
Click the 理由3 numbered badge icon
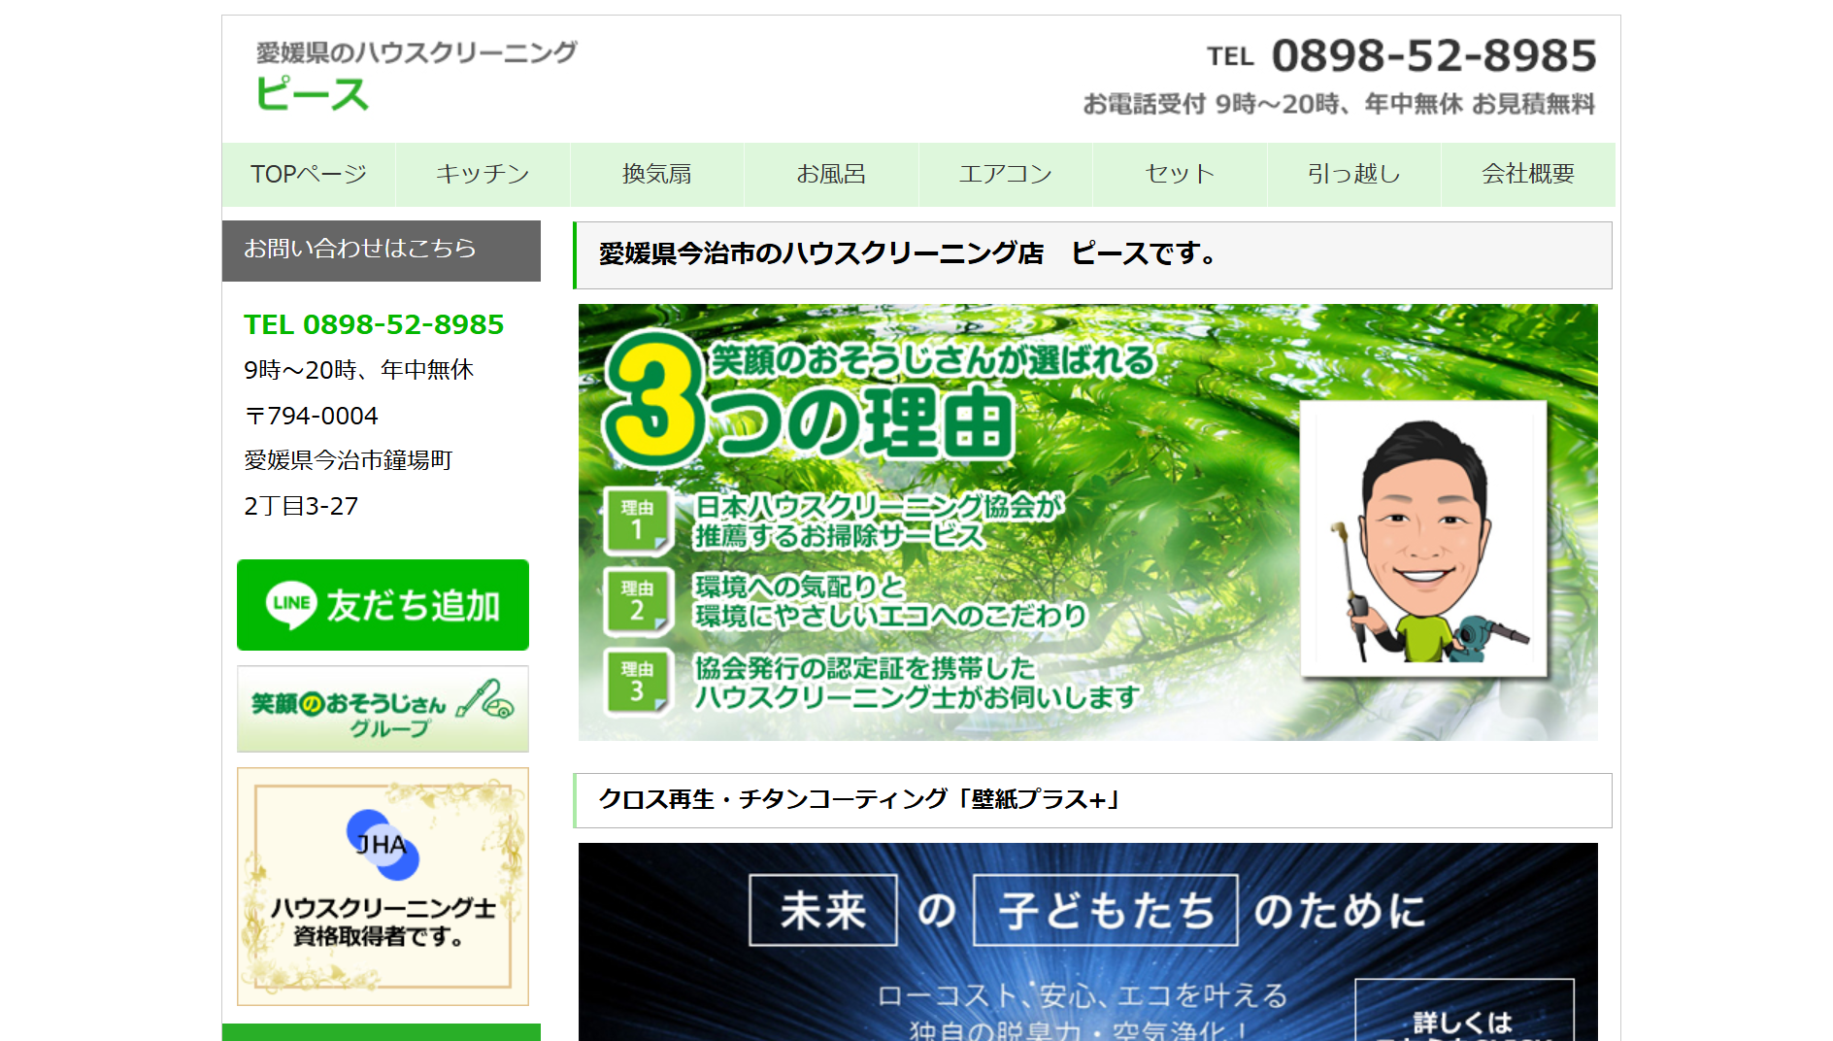point(637,682)
